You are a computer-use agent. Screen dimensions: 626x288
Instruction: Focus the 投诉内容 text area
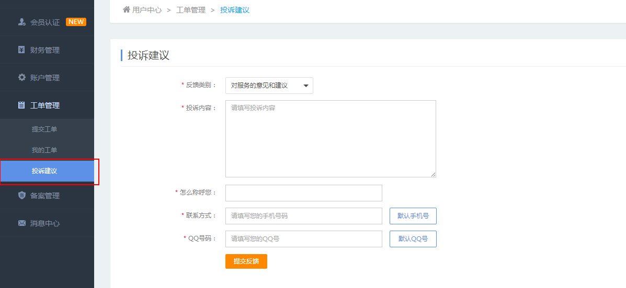pyautogui.click(x=331, y=139)
